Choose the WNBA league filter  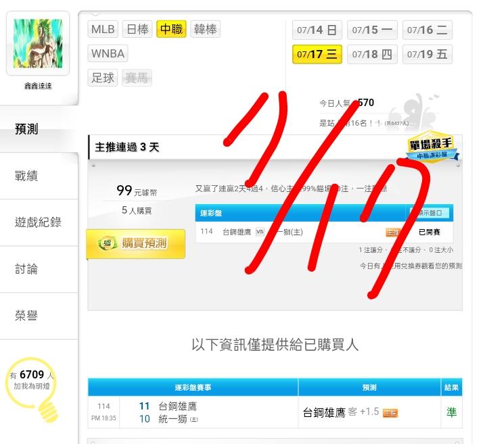point(108,53)
